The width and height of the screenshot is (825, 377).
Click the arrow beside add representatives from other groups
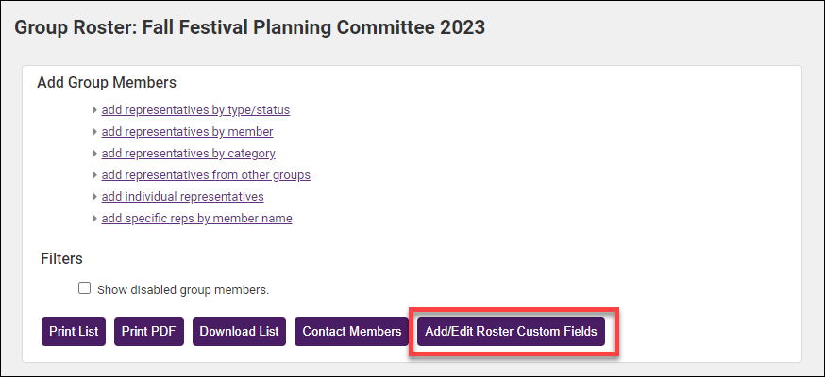[95, 175]
